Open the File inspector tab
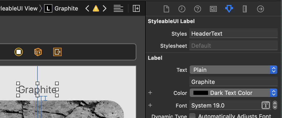This screenshot has width=282, height=118. click(166, 9)
